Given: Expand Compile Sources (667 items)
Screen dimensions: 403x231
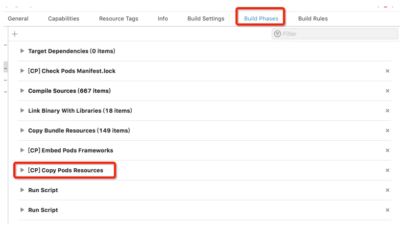Looking at the screenshot, I should pos(22,91).
